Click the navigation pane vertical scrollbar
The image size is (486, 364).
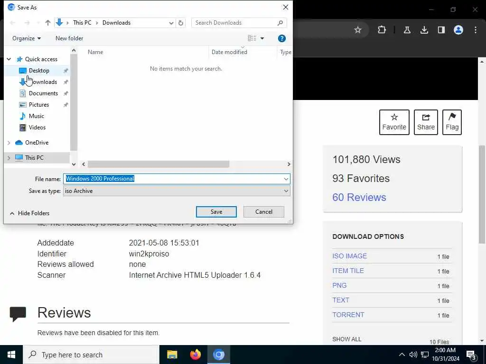point(74,102)
